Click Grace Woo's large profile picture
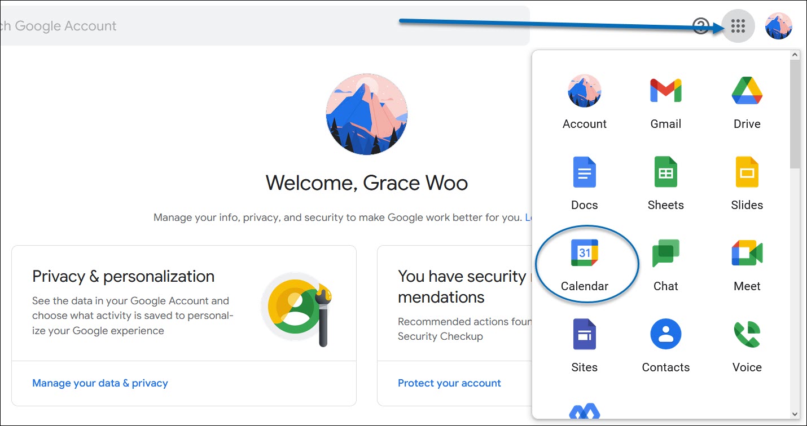This screenshot has height=426, width=807. (x=367, y=114)
